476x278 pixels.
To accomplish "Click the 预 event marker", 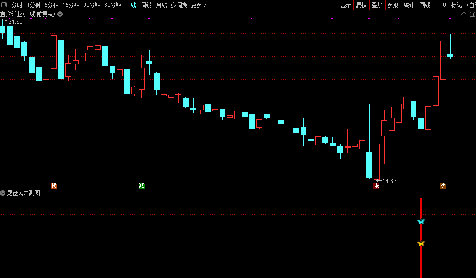I will click(54, 185).
